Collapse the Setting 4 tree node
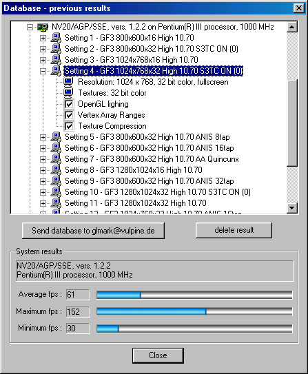Viewport: 308px width, 374px height. (x=43, y=71)
